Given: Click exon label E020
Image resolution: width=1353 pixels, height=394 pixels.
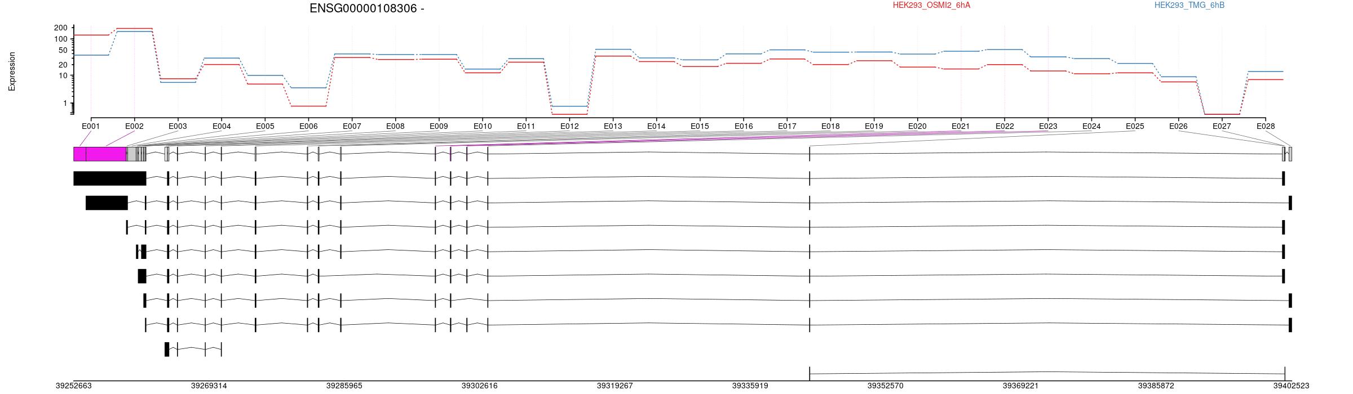Looking at the screenshot, I should [917, 127].
